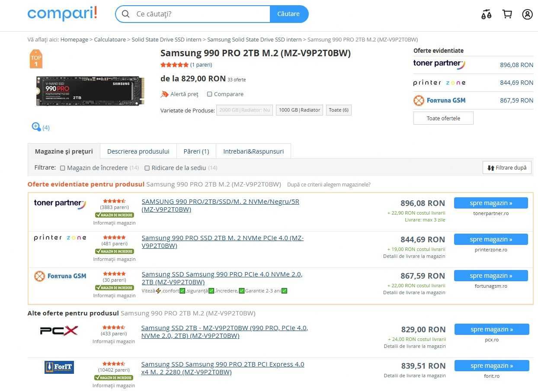Viewport: 538px width, 392px height.
Task: Select the 2000 GB|Radiator: Nu variant
Action: [x=244, y=110]
